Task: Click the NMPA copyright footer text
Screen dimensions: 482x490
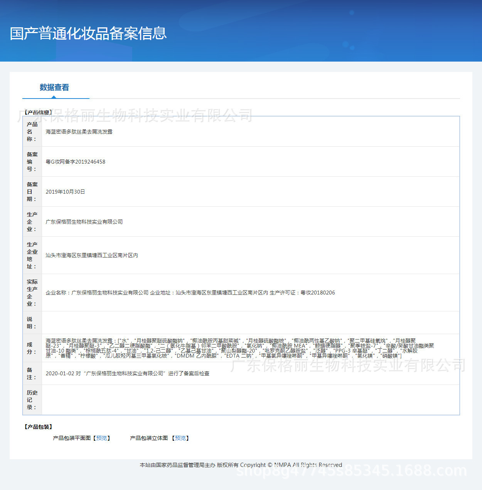Action: [241, 465]
